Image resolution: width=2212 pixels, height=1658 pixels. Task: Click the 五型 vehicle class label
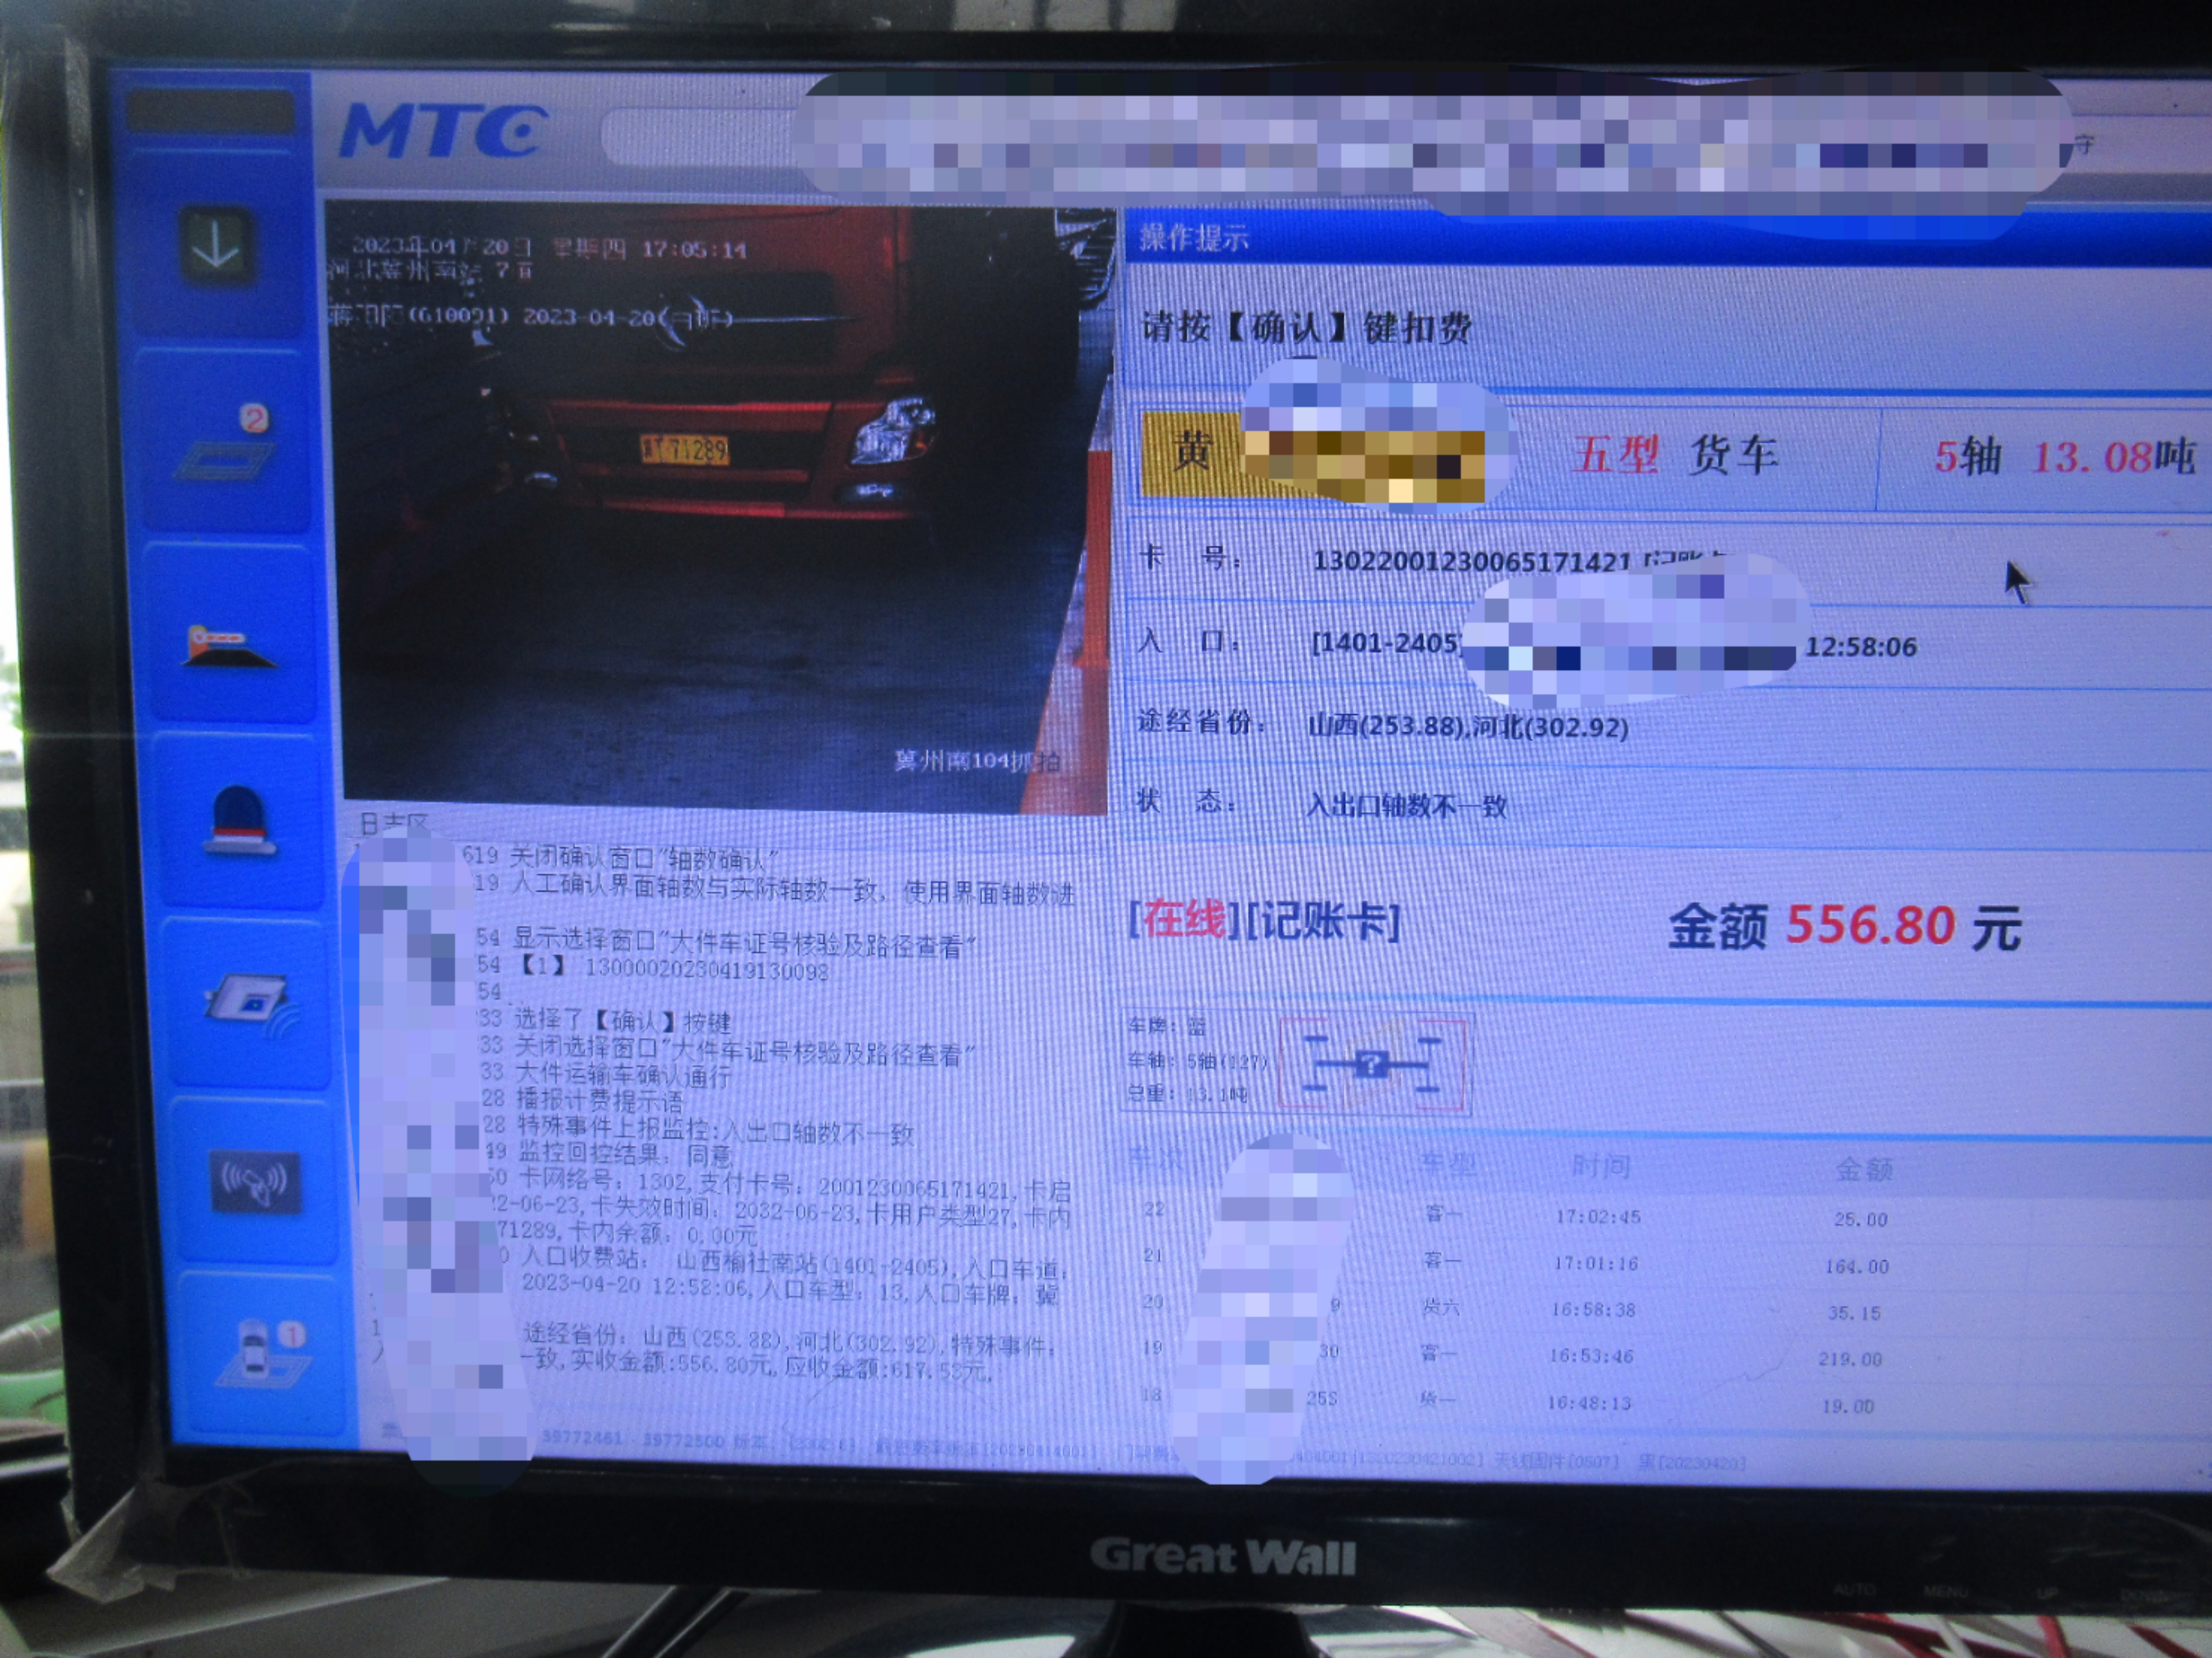pyautogui.click(x=1616, y=455)
